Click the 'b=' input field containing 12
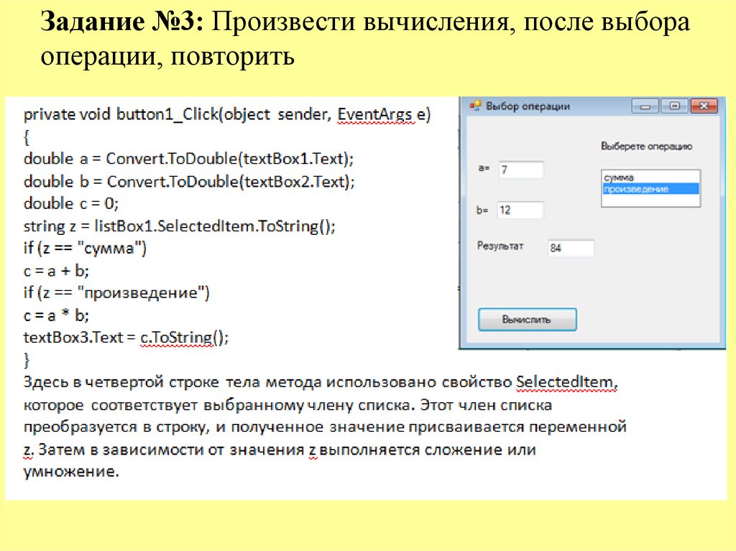This screenshot has width=736, height=551. tap(520, 210)
